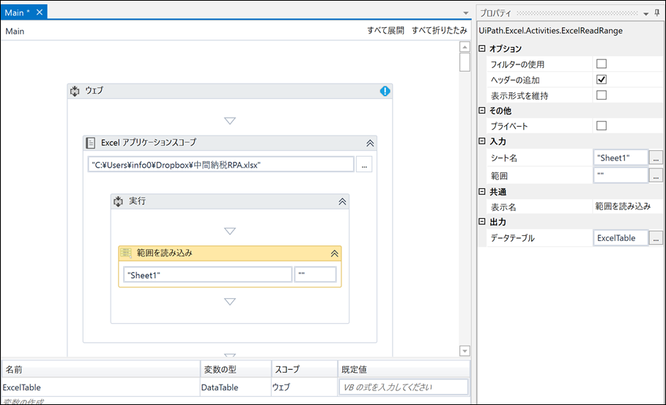Screen dimensions: 666x405
Task: Click the UiPath.Excel.Activities.ExcelReadRange title text
Action: pyautogui.click(x=550, y=31)
